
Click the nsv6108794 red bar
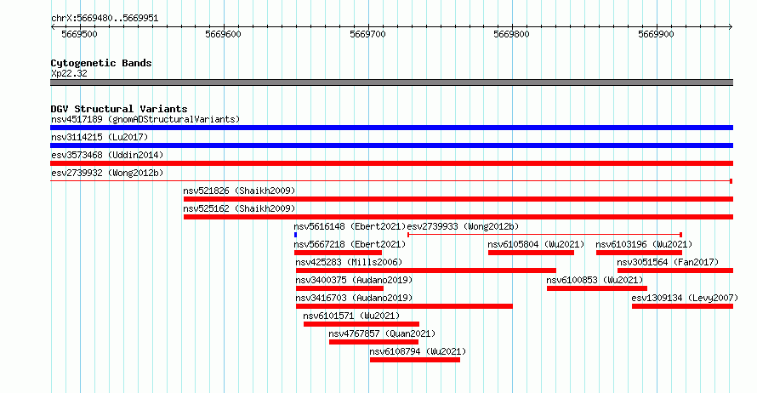click(x=415, y=360)
